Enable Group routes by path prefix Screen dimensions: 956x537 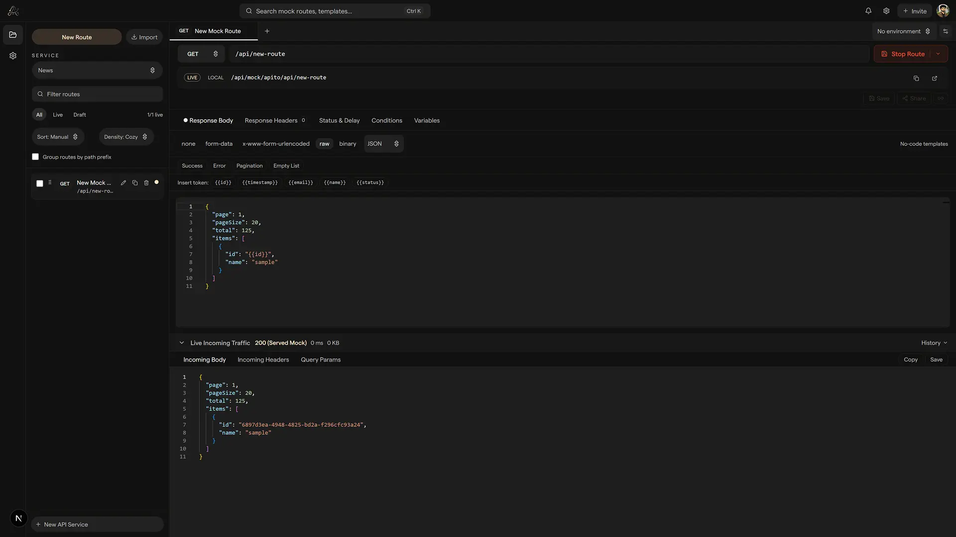click(35, 157)
